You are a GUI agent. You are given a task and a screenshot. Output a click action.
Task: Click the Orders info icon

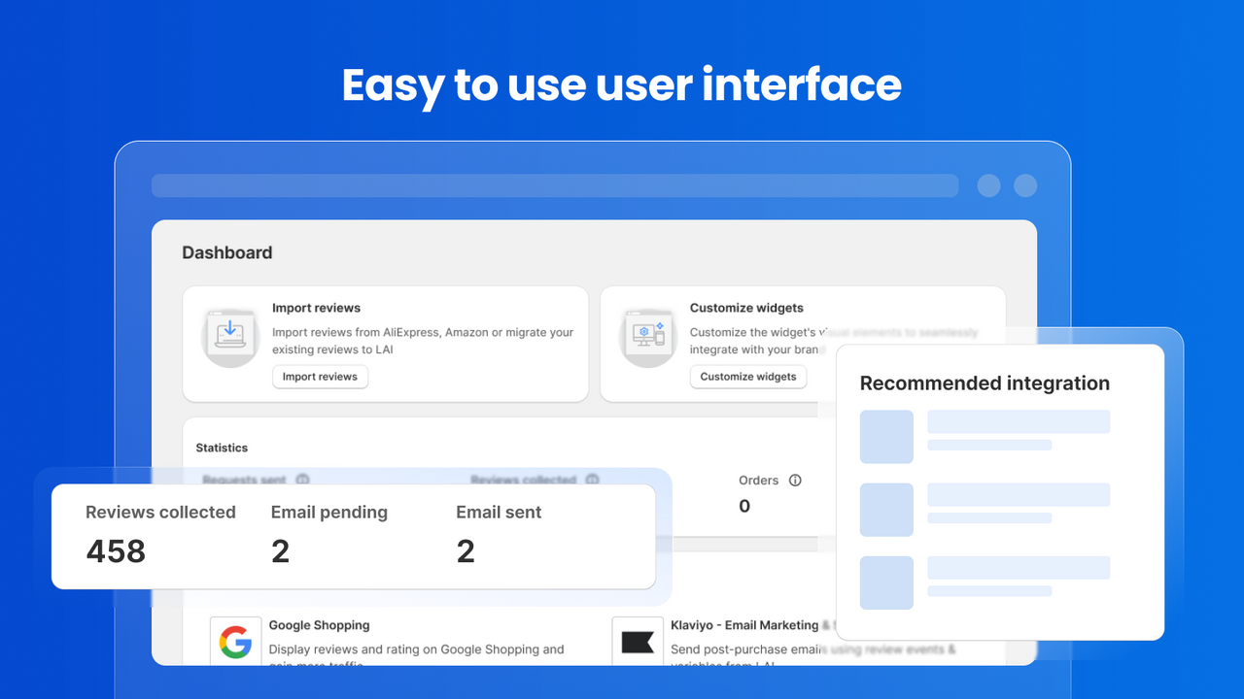tap(795, 480)
